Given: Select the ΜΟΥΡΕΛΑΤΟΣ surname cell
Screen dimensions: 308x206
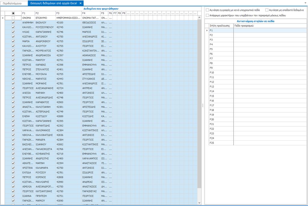Looking at the screenshot, I should [45, 51].
